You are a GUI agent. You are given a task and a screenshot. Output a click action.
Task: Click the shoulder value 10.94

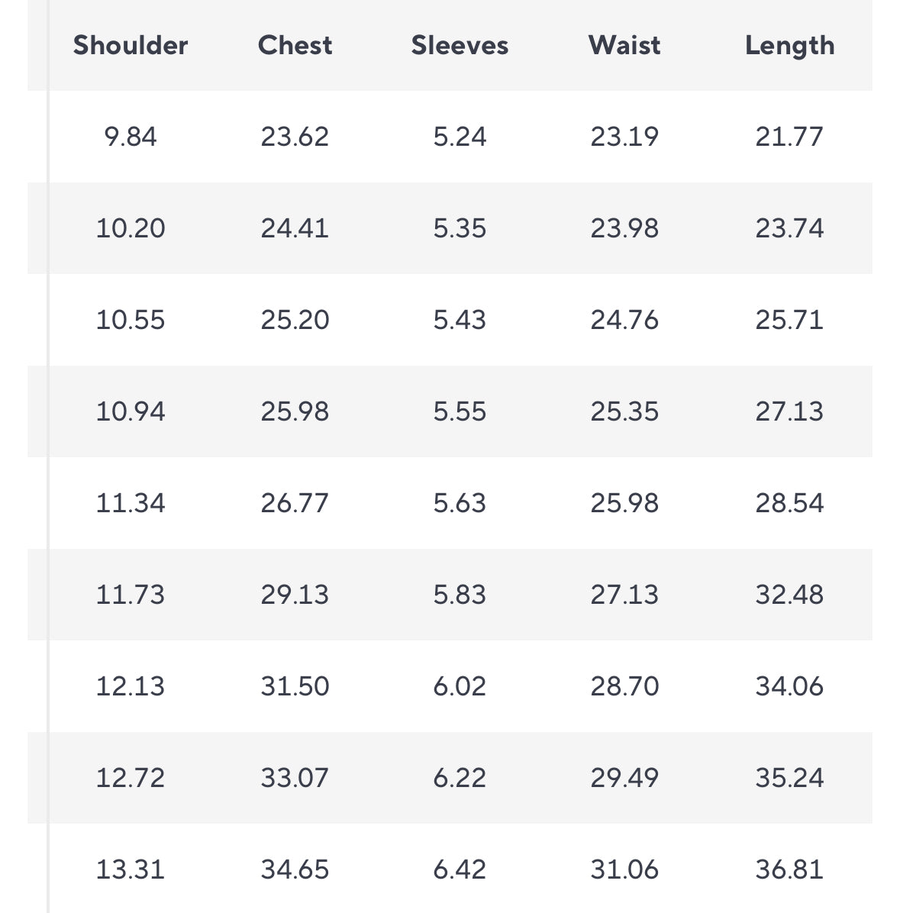[x=131, y=411]
